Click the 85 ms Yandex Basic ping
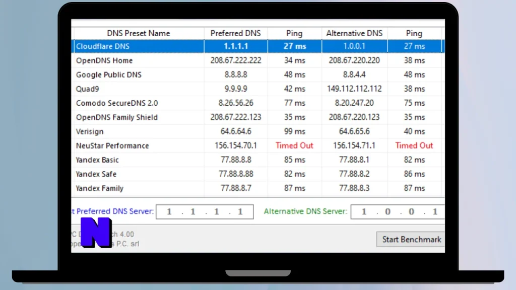 tap(294, 160)
